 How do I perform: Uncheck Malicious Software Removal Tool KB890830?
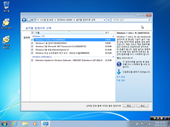coord(32,53)
